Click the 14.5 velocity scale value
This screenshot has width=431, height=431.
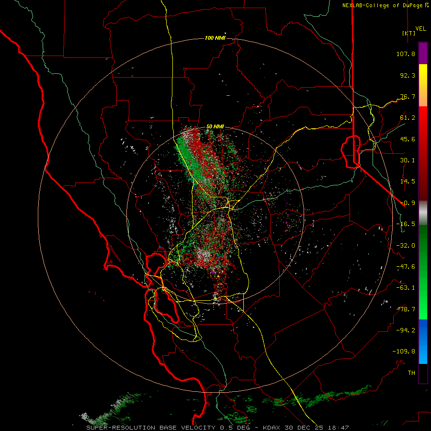(408, 181)
